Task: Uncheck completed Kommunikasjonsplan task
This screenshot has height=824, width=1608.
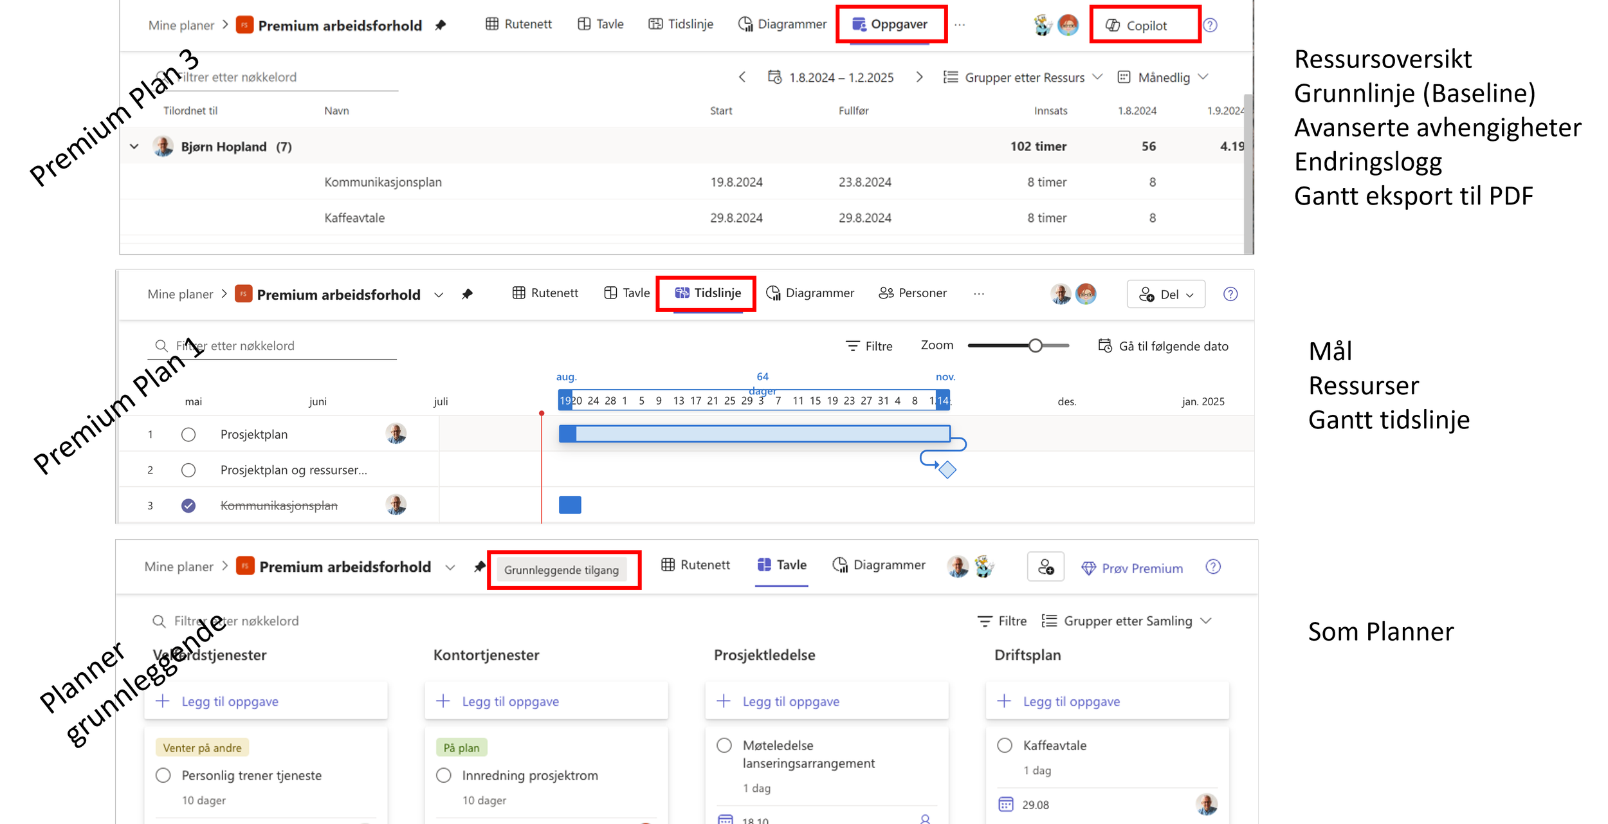Action: [x=188, y=506]
